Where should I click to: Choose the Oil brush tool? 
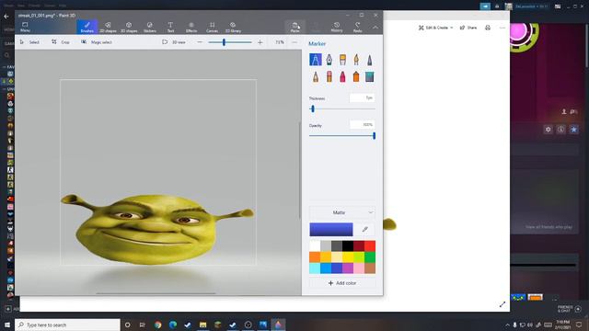[x=342, y=60]
